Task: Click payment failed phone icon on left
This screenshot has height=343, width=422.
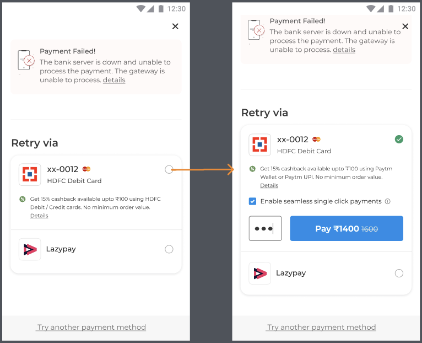Action: [x=26, y=60]
